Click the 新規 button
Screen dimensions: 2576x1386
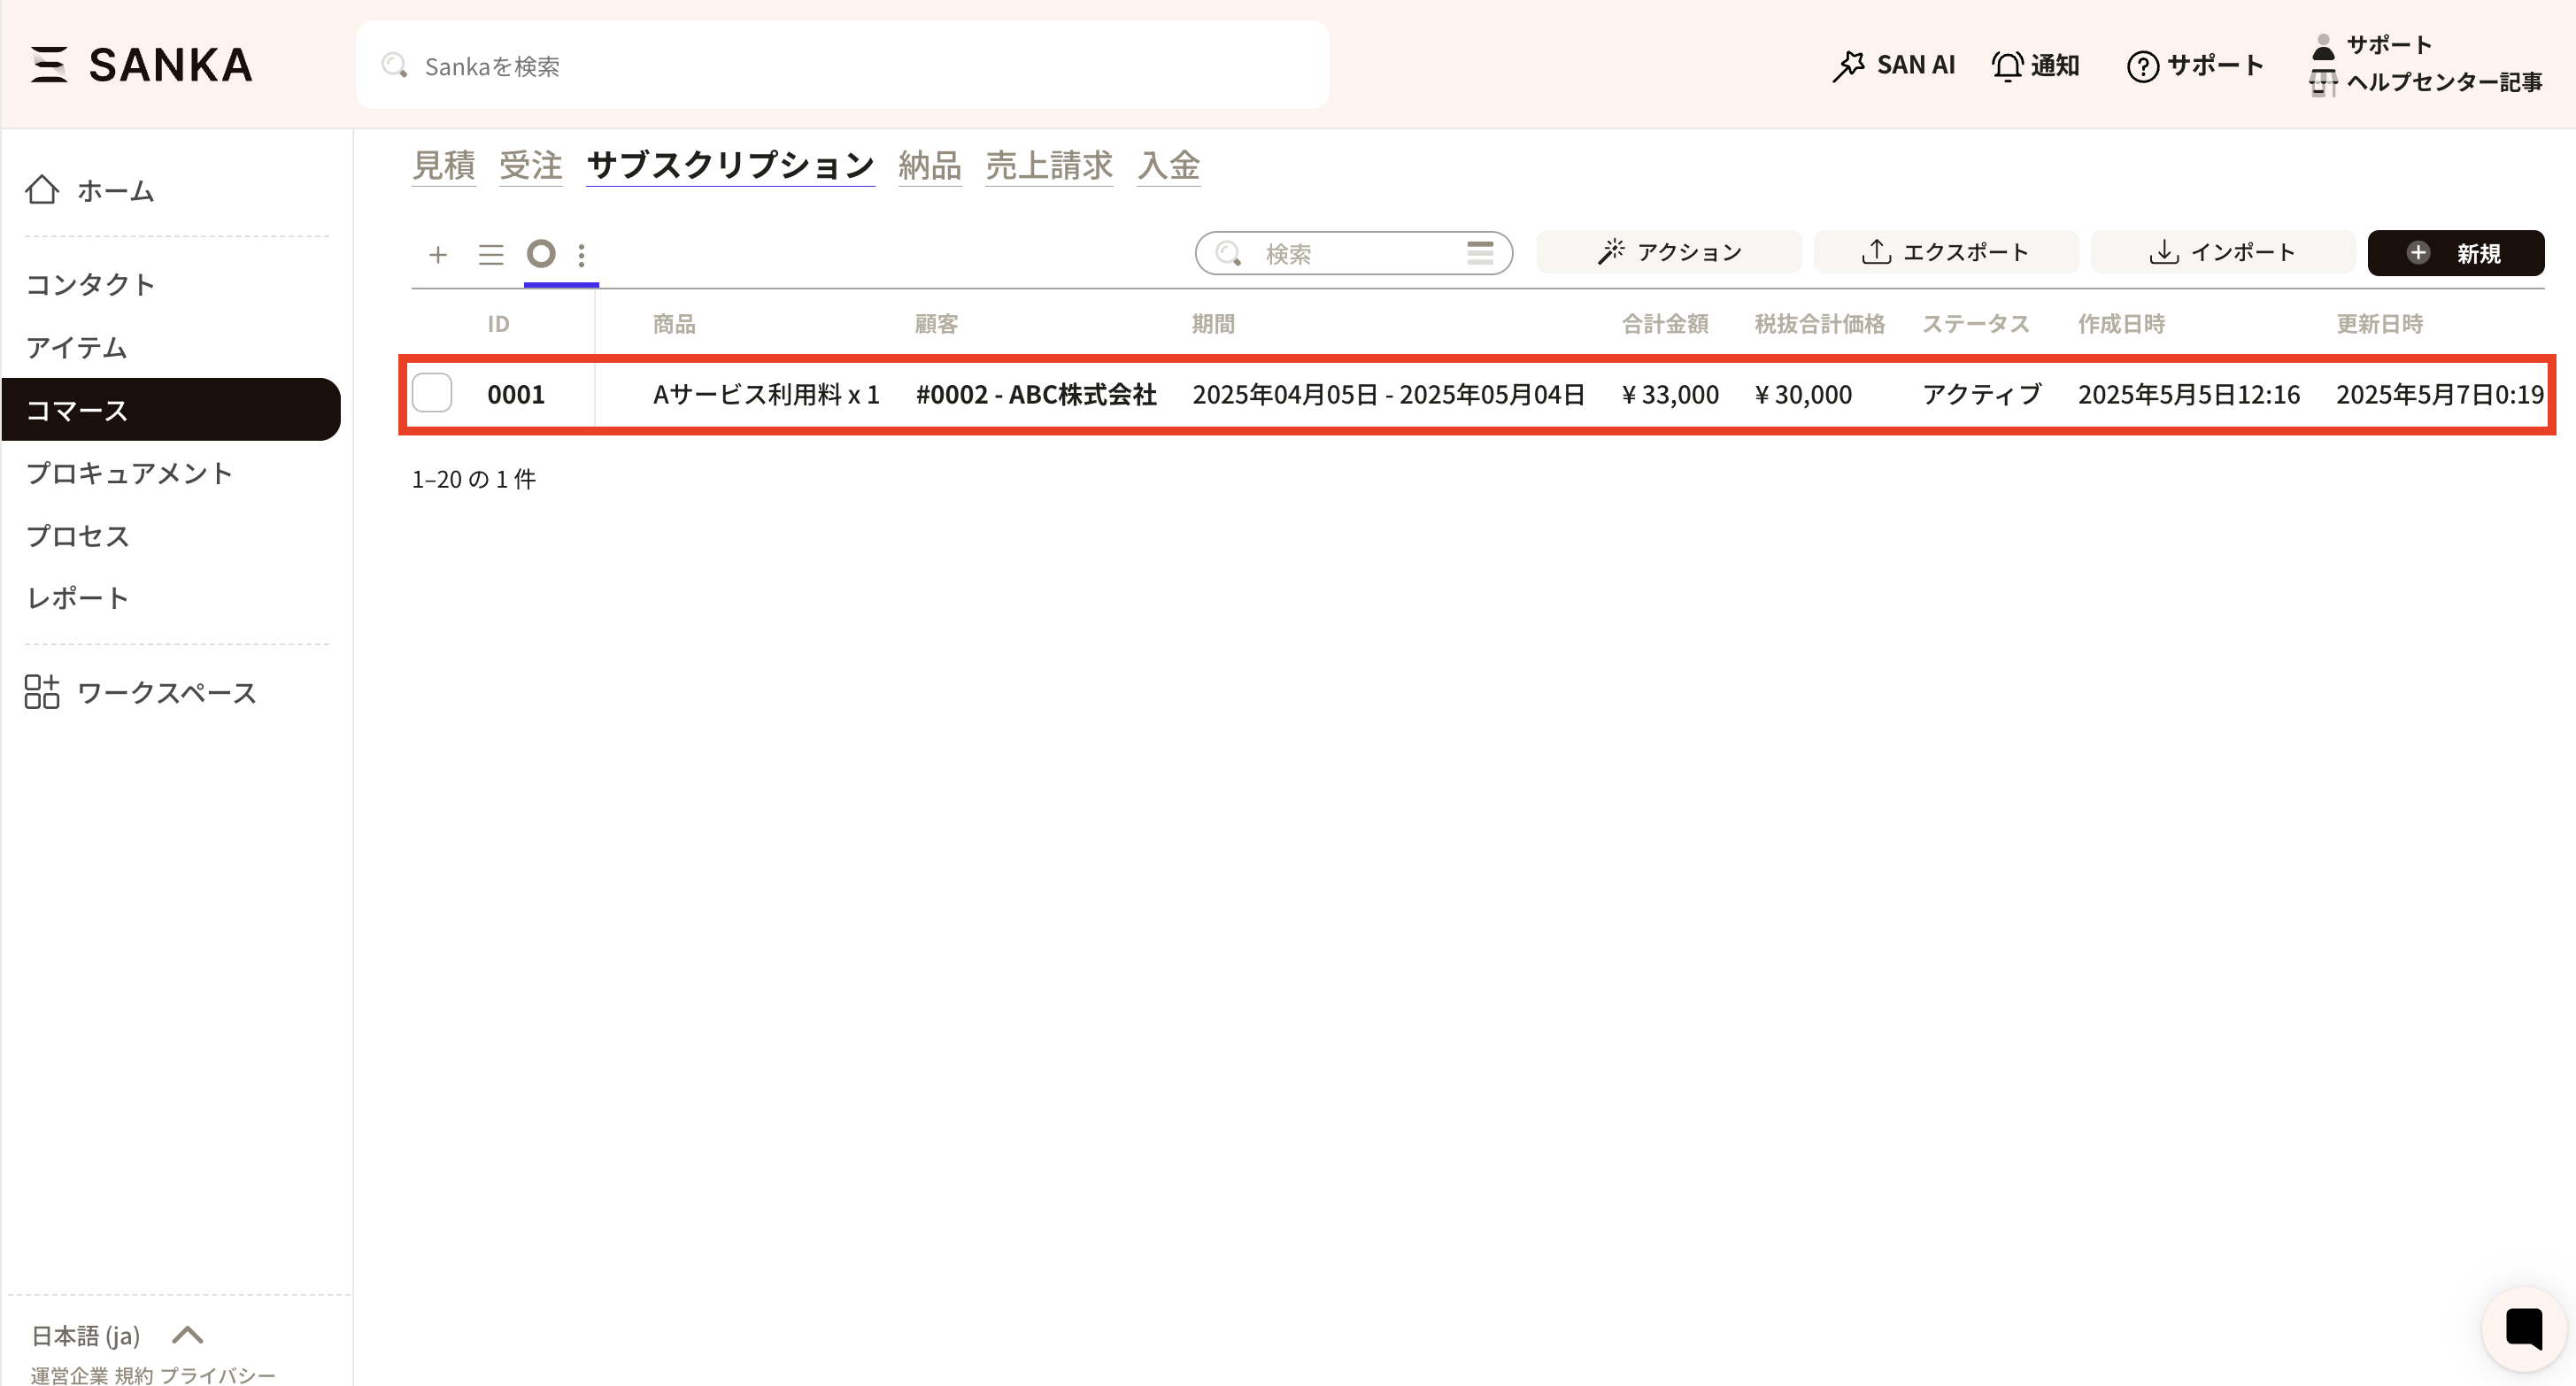pos(2455,253)
